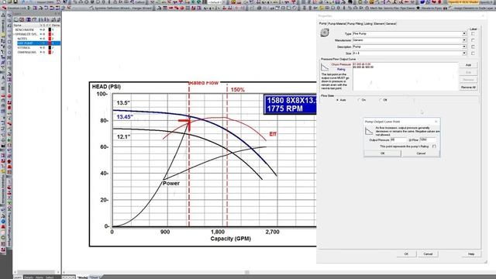Image resolution: width=496 pixels, height=279 pixels.
Task: Open the Pump Material tab
Action: pos(337,23)
